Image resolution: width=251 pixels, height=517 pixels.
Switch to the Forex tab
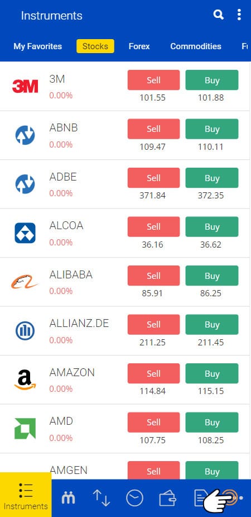(139, 46)
